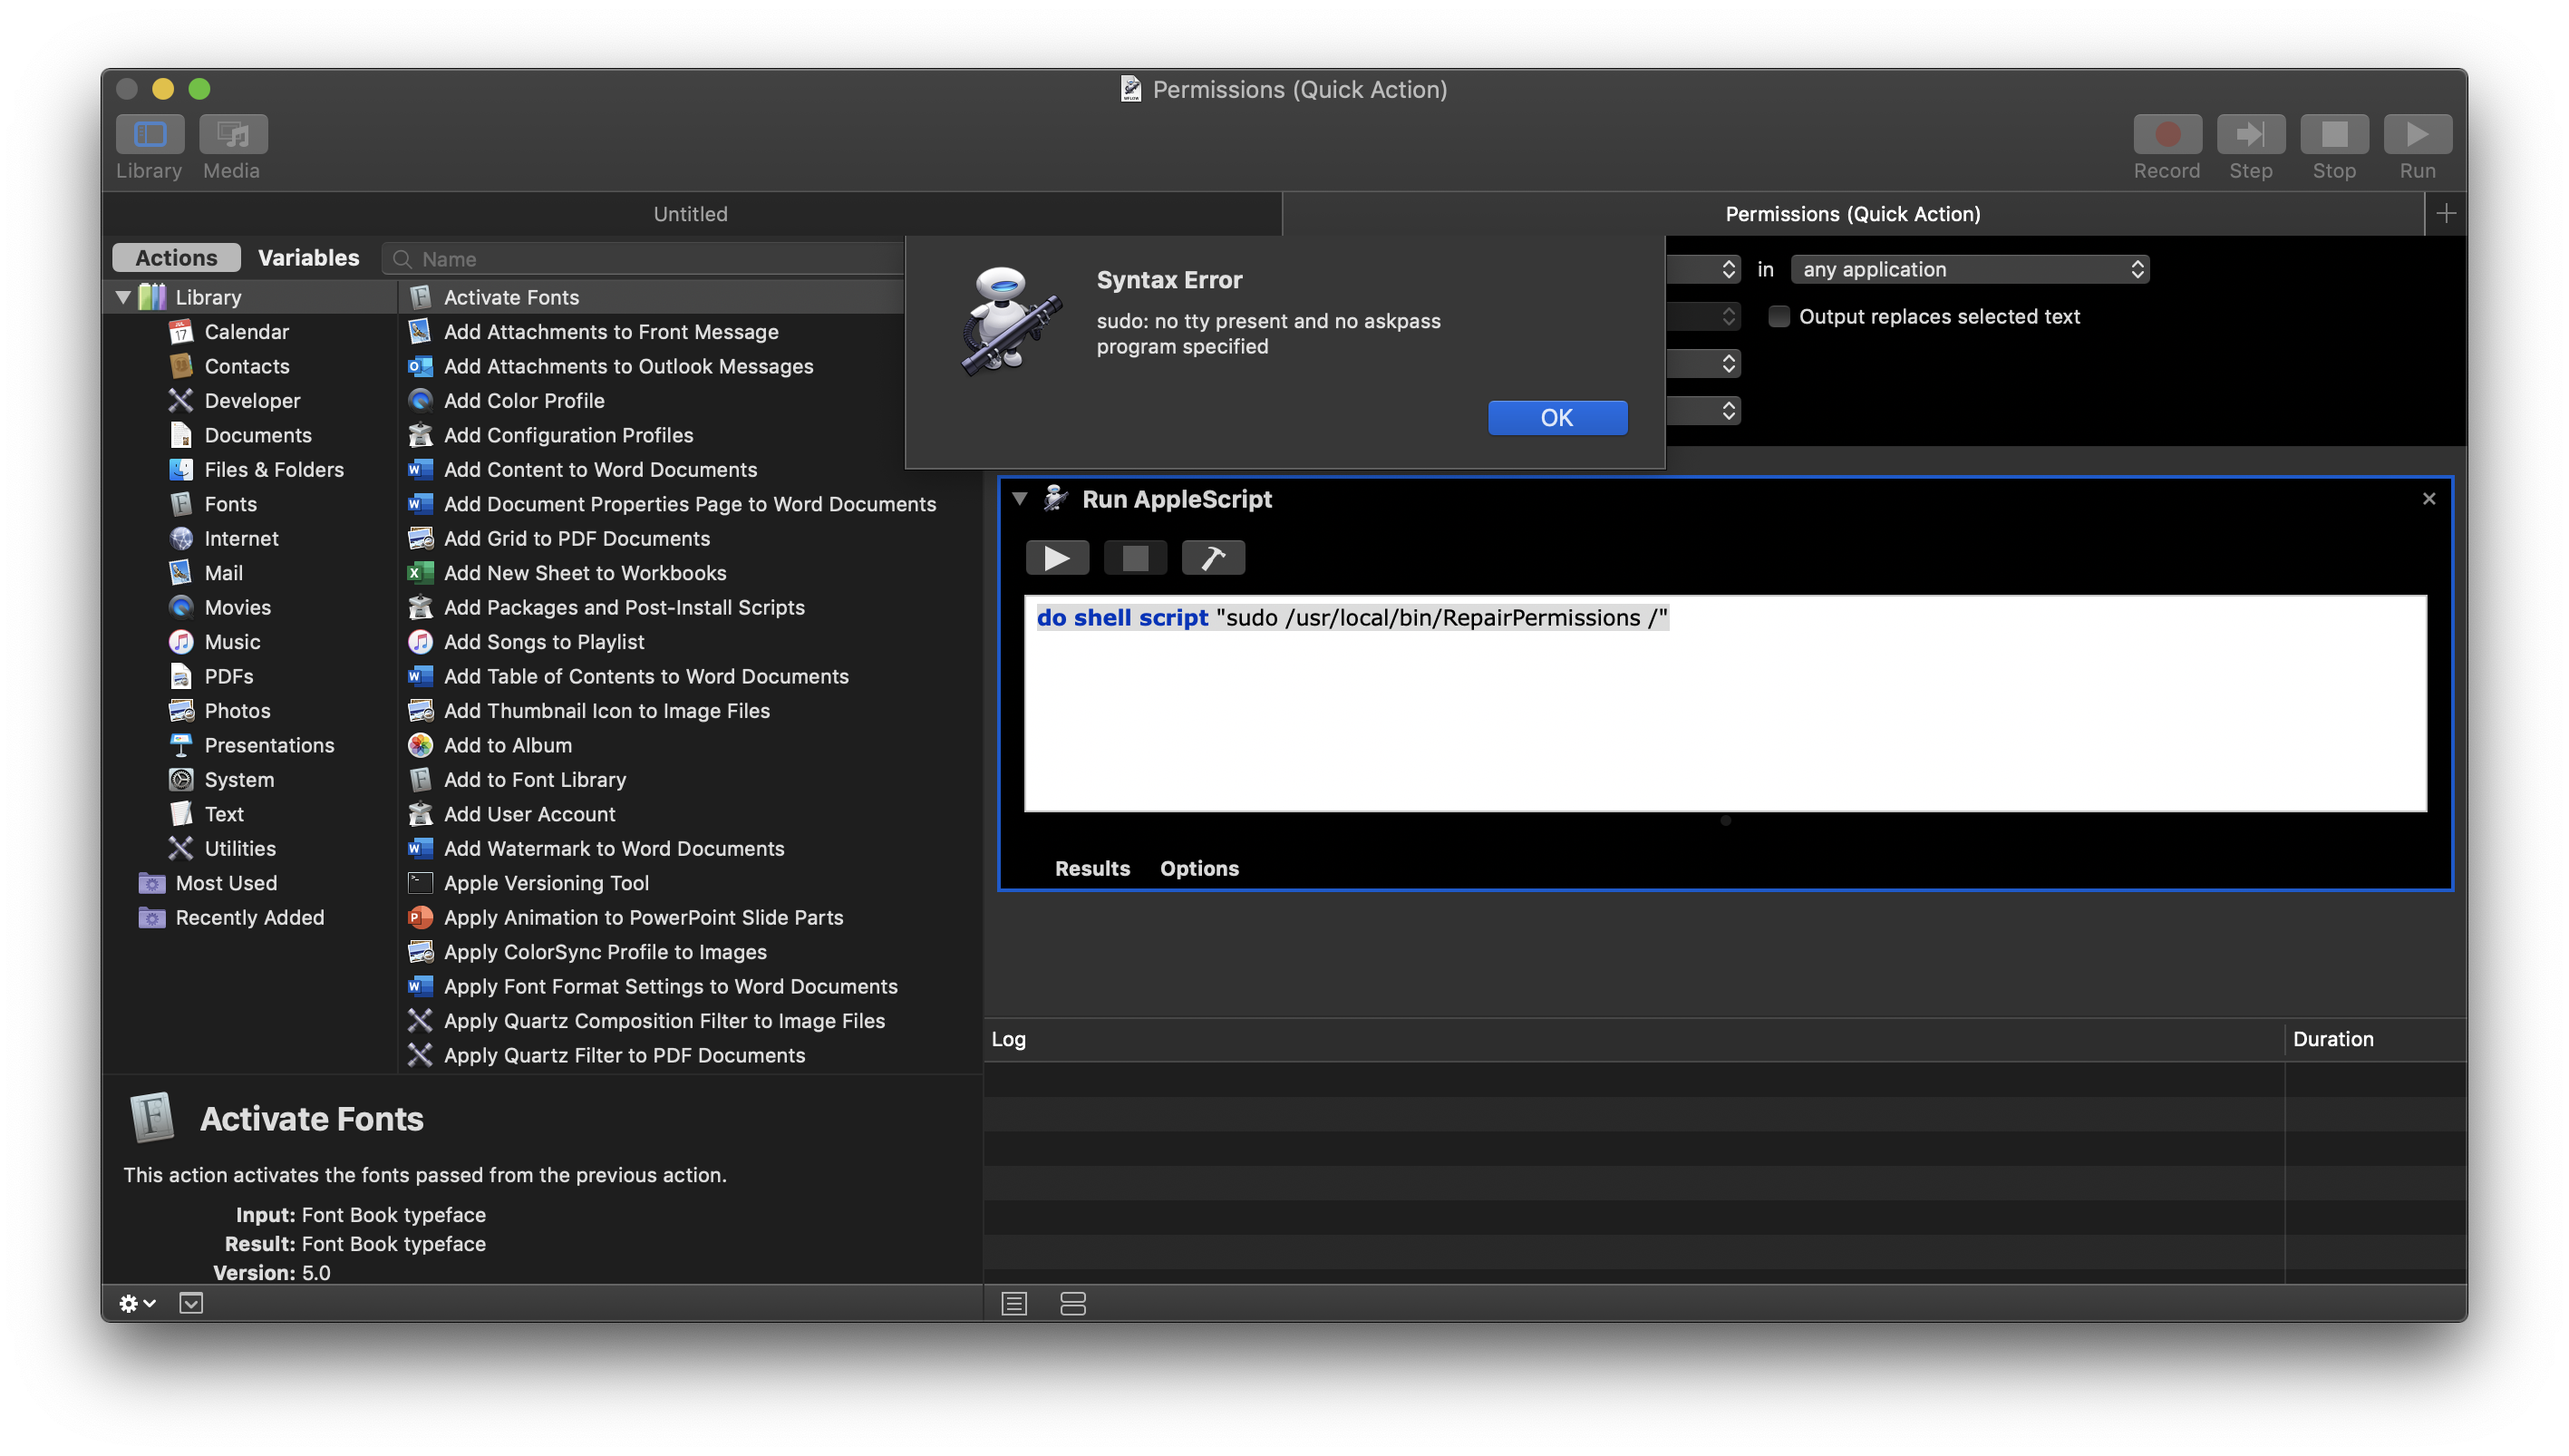Select the Actions tab
This screenshot has height=1456, width=2569.
point(176,257)
